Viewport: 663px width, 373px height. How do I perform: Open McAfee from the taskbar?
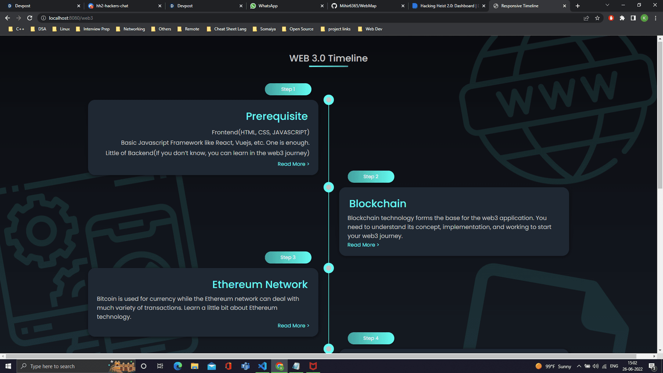coord(313,366)
